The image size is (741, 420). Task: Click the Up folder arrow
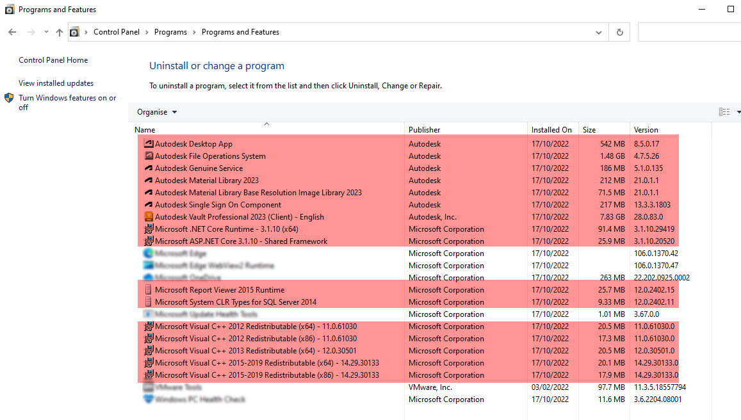click(x=60, y=32)
